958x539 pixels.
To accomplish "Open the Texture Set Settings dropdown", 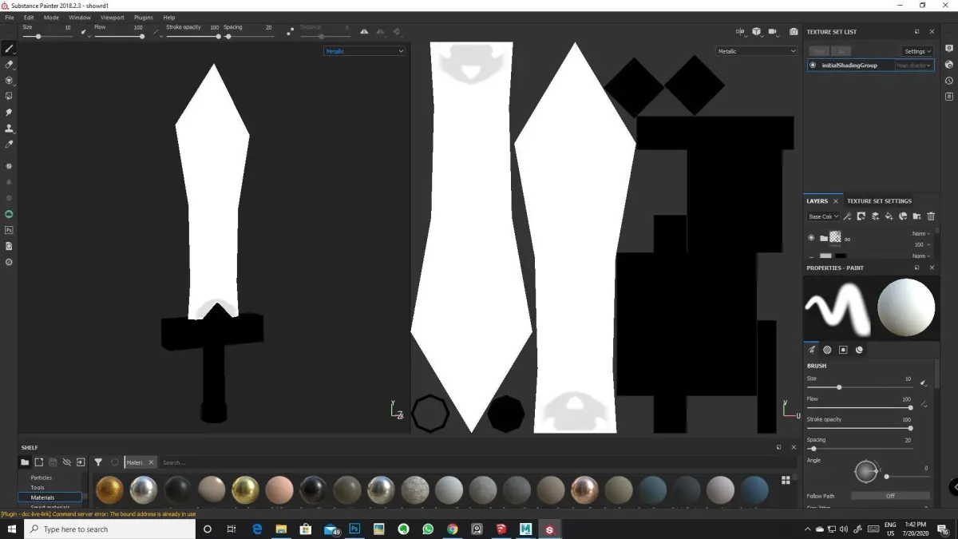I will pyautogui.click(x=917, y=51).
